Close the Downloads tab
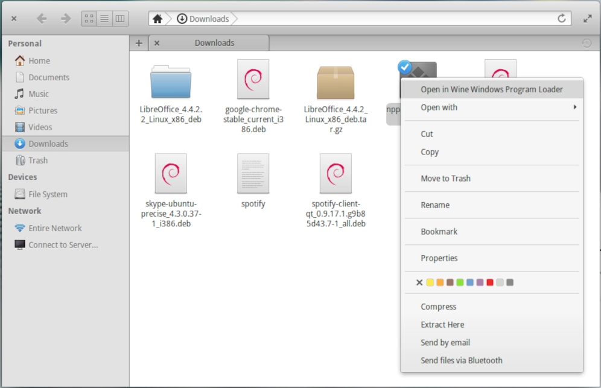 157,43
